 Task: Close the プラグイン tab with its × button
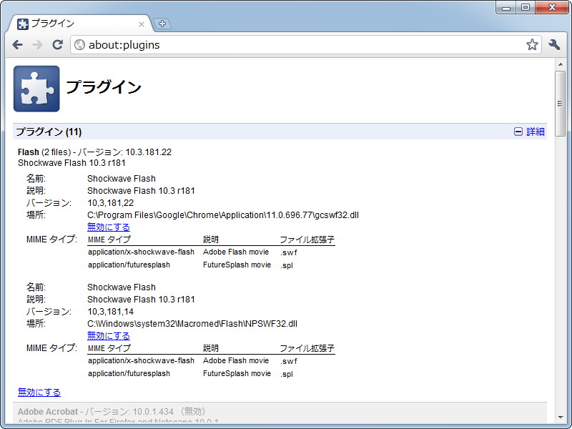click(142, 23)
